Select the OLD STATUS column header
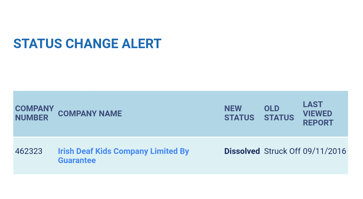This screenshot has height=199, width=363. [279, 113]
